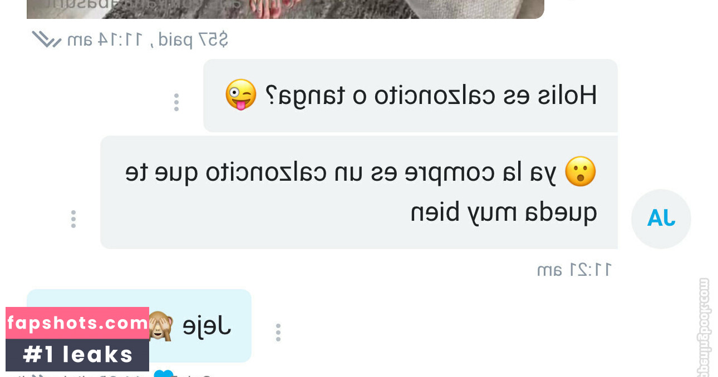Click the blue heart below the Jeje bubble
The width and height of the screenshot is (718, 377).
pos(164,373)
